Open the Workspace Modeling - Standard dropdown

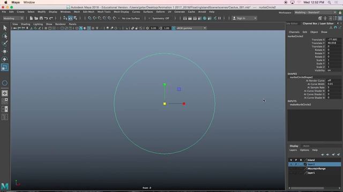click(x=315, y=12)
